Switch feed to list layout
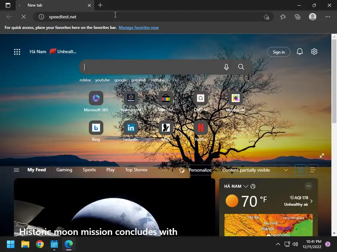Image resolution: width=337 pixels, height=252 pixels. click(x=313, y=170)
